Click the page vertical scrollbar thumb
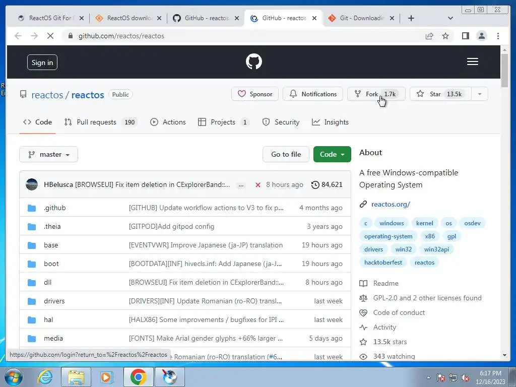The image size is (516, 387). 504,70
